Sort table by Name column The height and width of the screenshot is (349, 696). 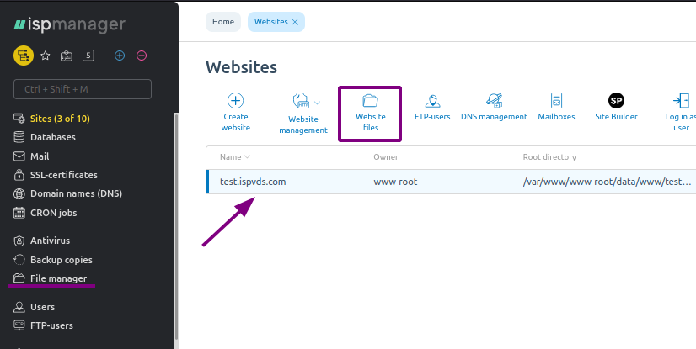pyautogui.click(x=235, y=156)
